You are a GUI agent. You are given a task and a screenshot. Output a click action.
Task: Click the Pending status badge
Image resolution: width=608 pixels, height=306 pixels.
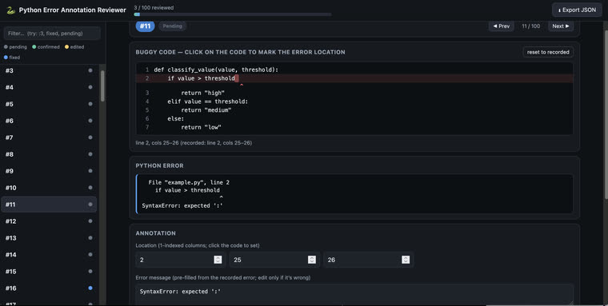click(x=173, y=26)
